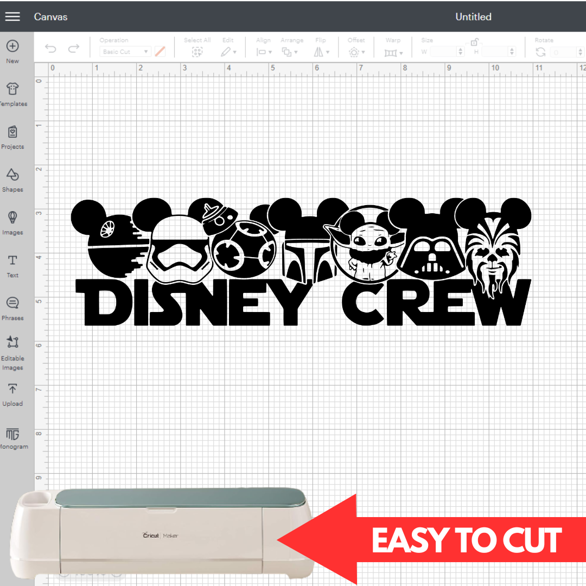The width and height of the screenshot is (586, 586).
Task: Click the Select All icon
Action: pyautogui.click(x=197, y=52)
